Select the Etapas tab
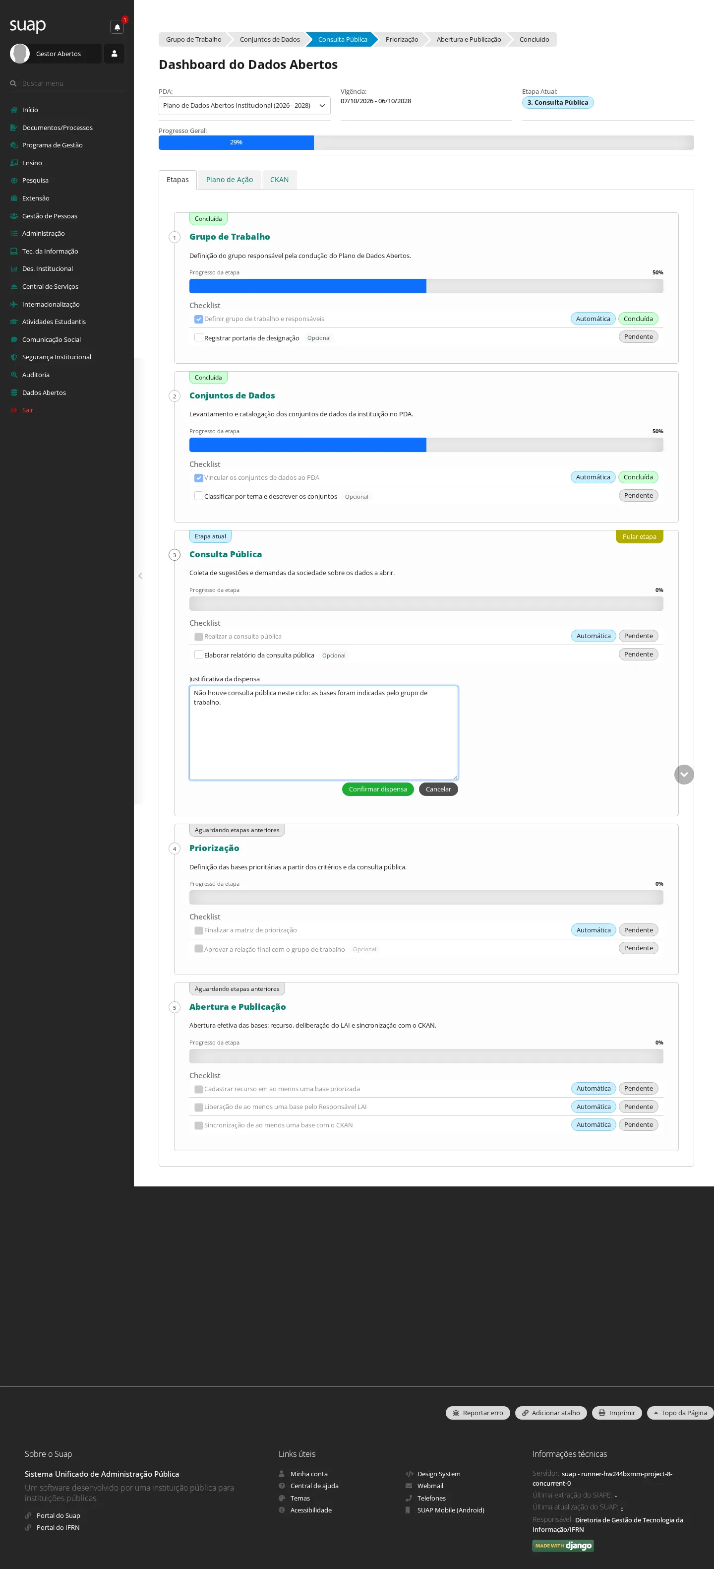This screenshot has width=714, height=1569. tap(178, 180)
